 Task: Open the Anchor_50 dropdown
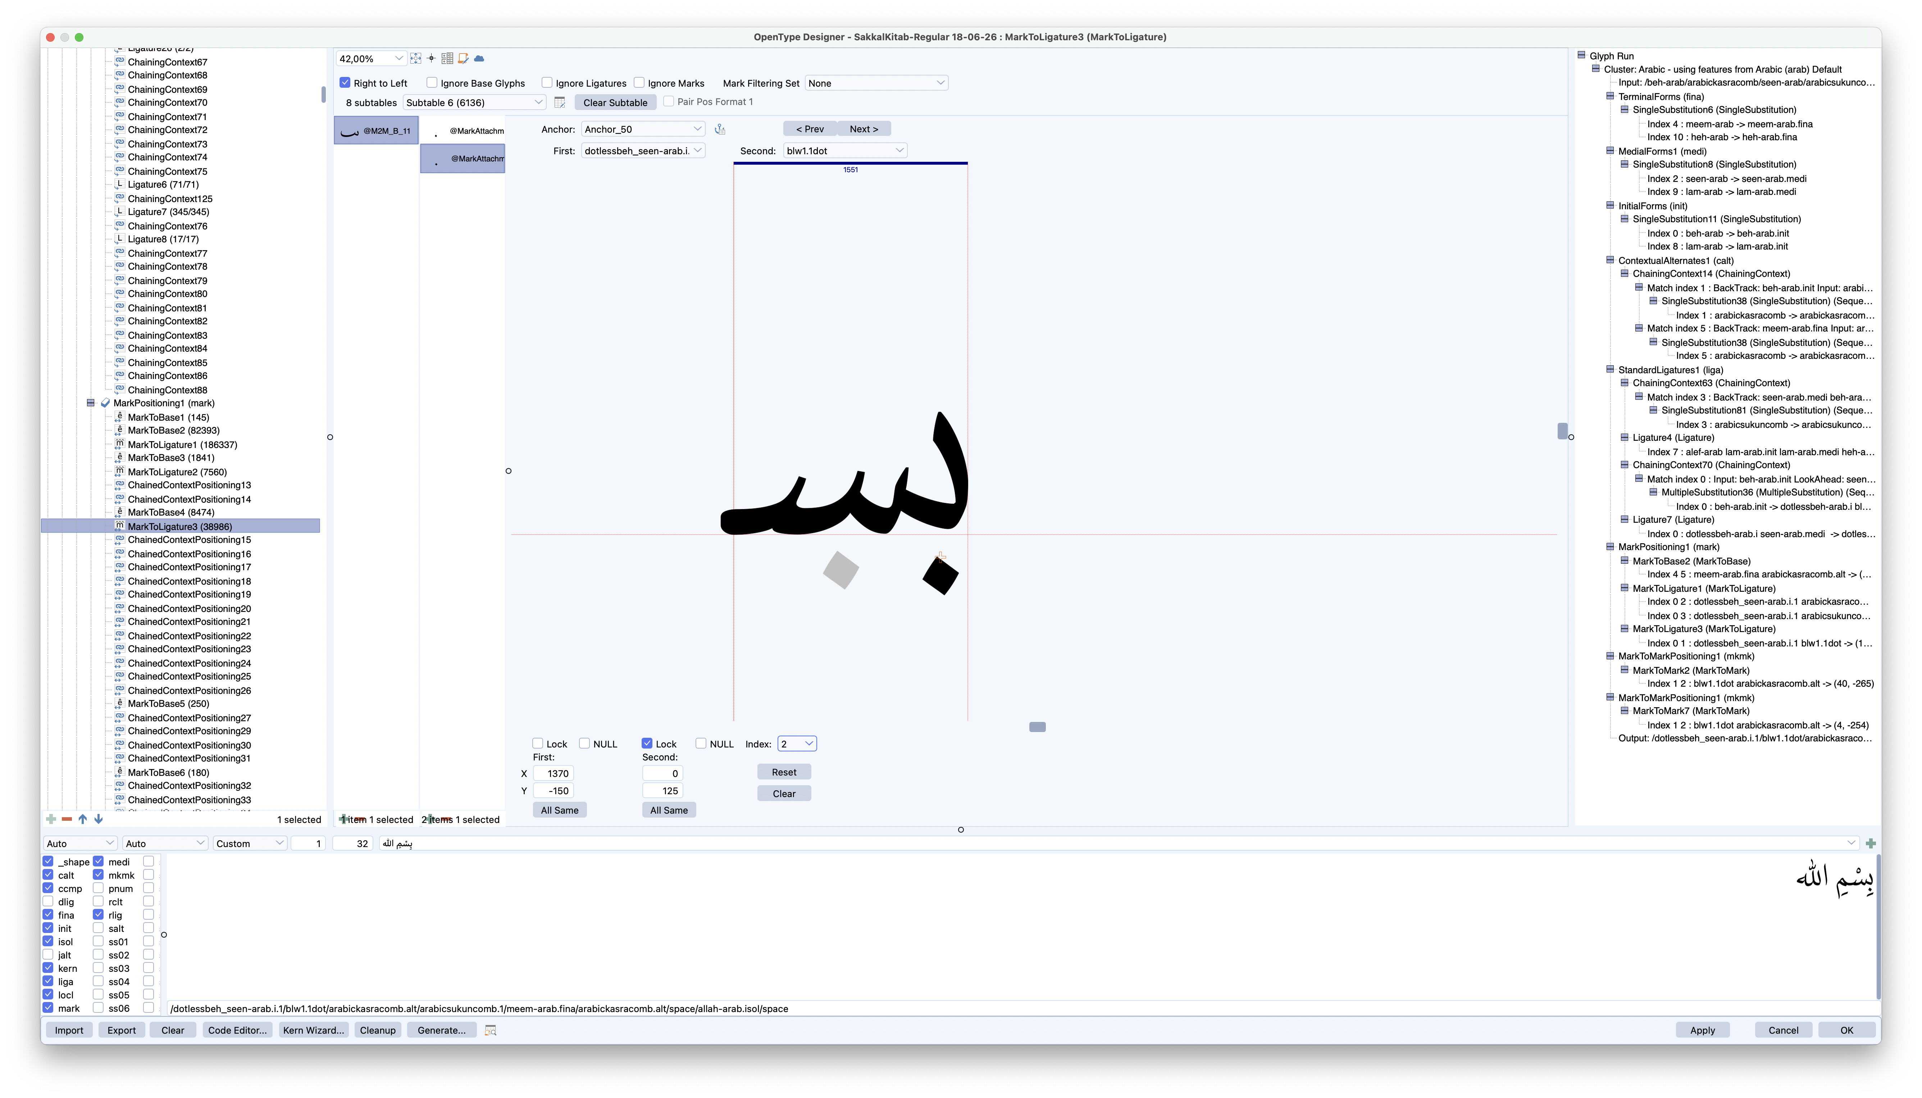[x=643, y=129]
